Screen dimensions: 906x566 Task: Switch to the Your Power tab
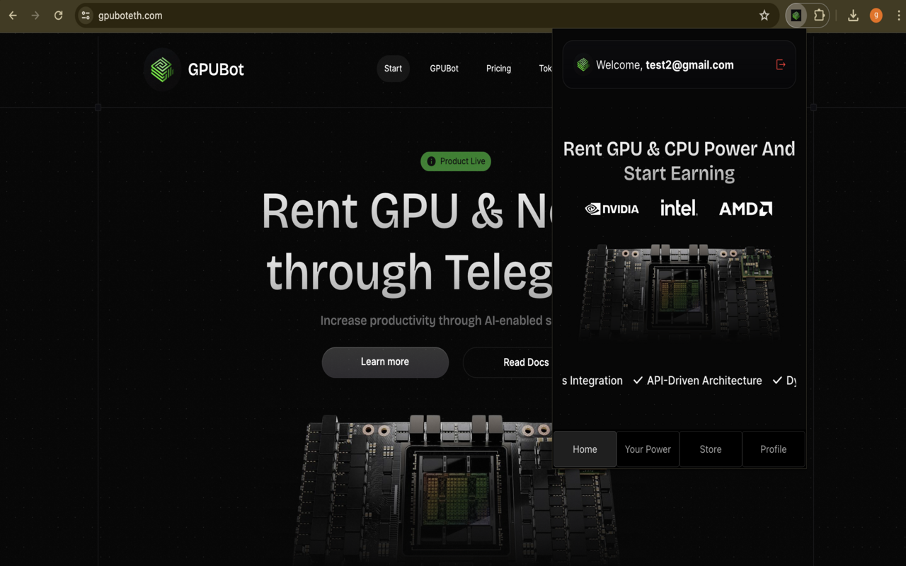point(648,449)
